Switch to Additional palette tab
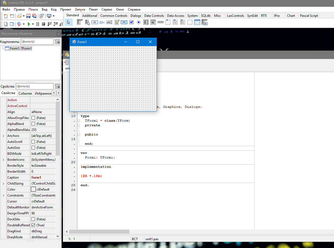 (90, 16)
